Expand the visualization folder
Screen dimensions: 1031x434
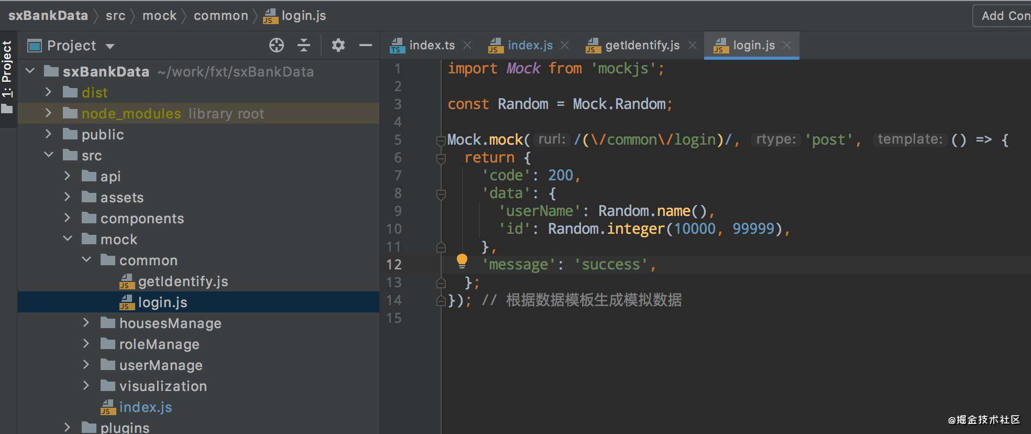pos(86,386)
